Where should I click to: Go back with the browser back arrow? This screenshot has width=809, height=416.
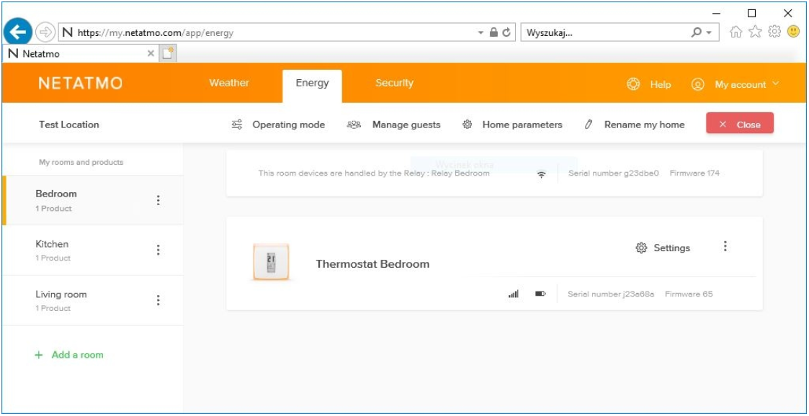pos(18,32)
